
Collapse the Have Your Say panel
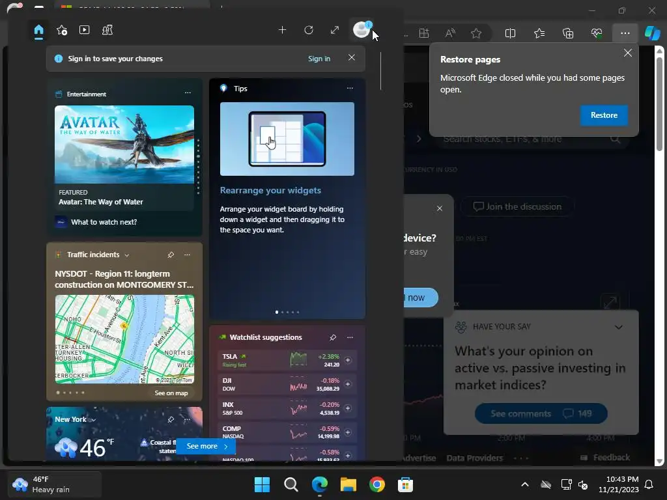619,327
